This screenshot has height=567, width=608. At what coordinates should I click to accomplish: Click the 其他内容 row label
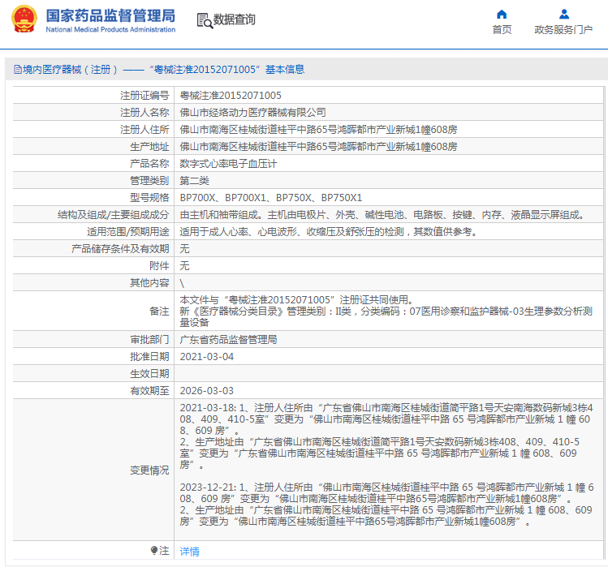point(149,283)
